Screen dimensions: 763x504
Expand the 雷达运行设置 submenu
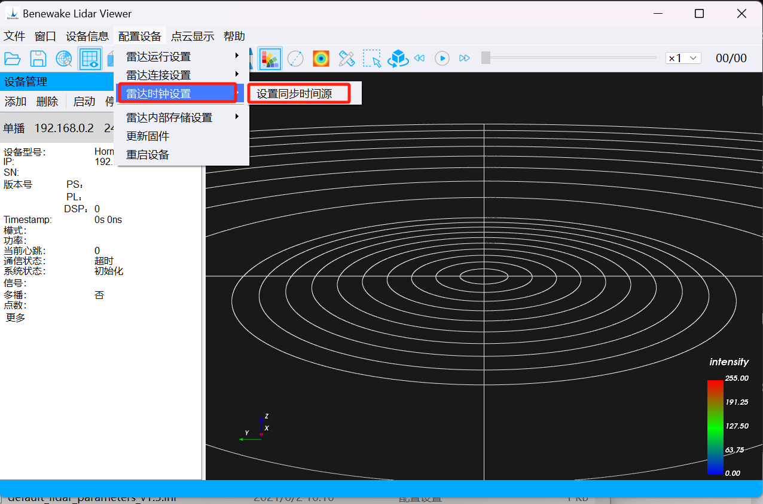pos(182,56)
